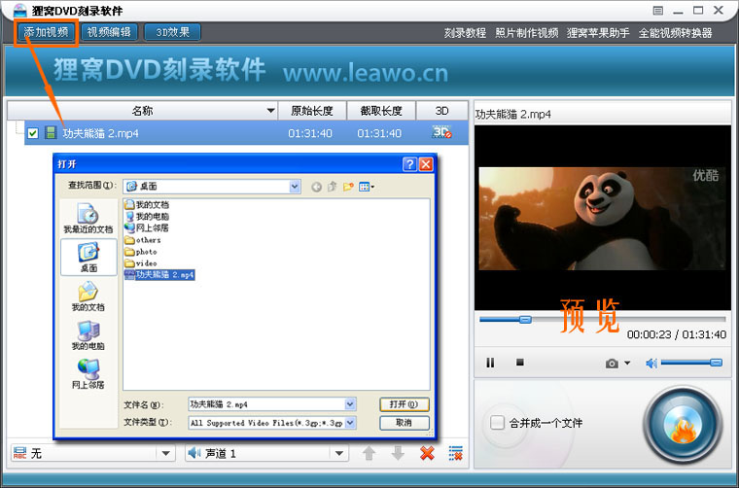This screenshot has height=488, width=739.
Task: Select 我的电脑 in the file list
Action: pos(147,216)
